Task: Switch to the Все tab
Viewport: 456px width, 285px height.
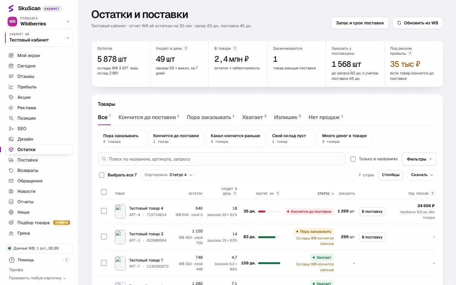Action: [104, 117]
